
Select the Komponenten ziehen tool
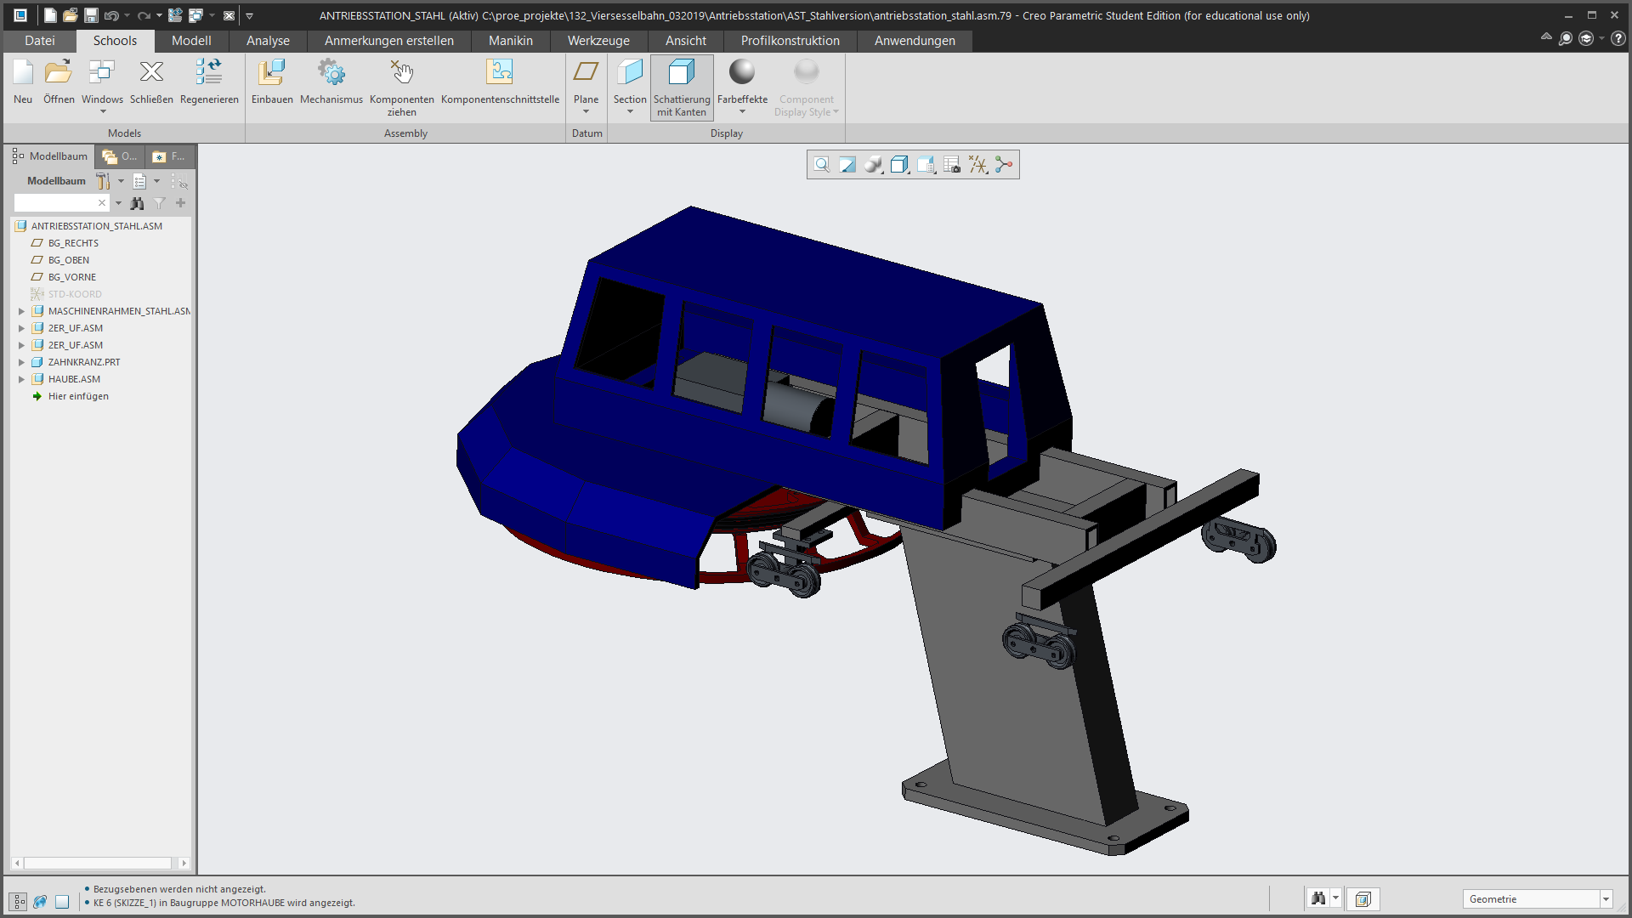click(401, 73)
